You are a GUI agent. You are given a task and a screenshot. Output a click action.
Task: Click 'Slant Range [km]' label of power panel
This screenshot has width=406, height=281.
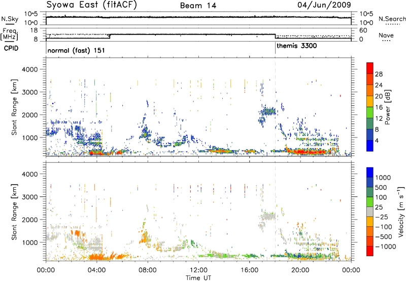14,107
